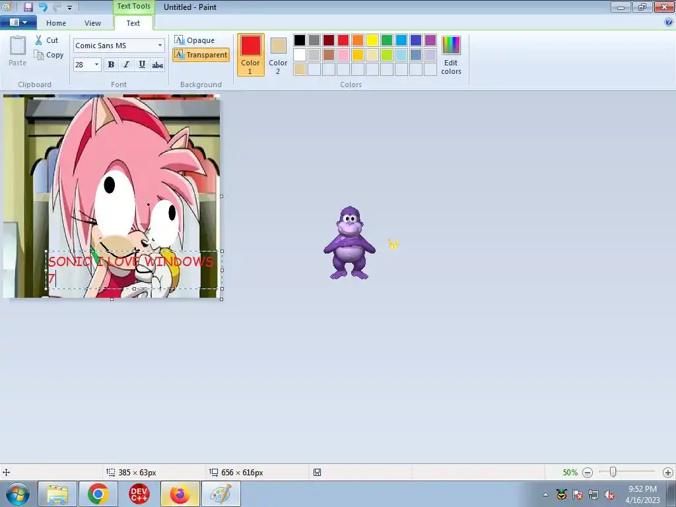This screenshot has width=676, height=507.
Task: Pick the gray 50% color swatch
Action: point(314,40)
